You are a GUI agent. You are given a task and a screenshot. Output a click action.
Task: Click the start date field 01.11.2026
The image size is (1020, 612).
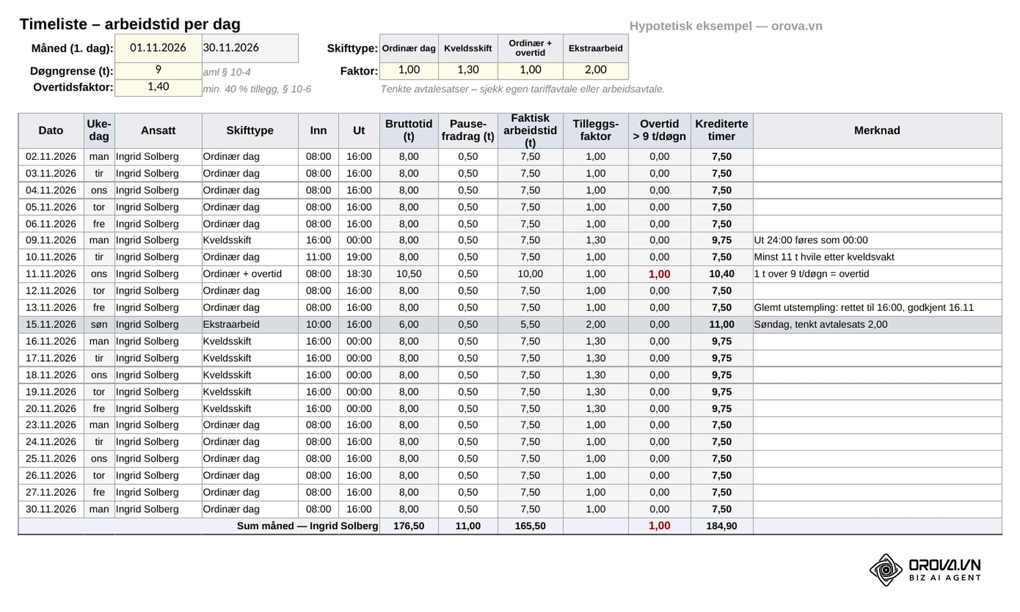click(x=158, y=48)
